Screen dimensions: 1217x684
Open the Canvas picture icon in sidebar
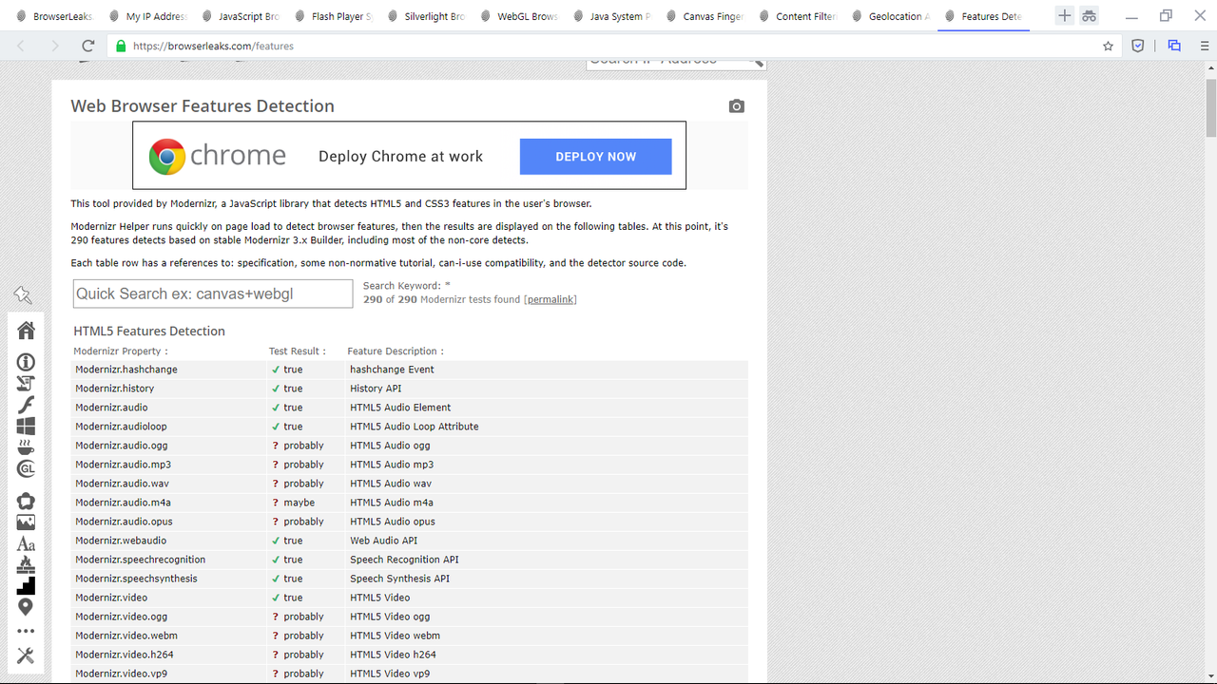point(26,522)
